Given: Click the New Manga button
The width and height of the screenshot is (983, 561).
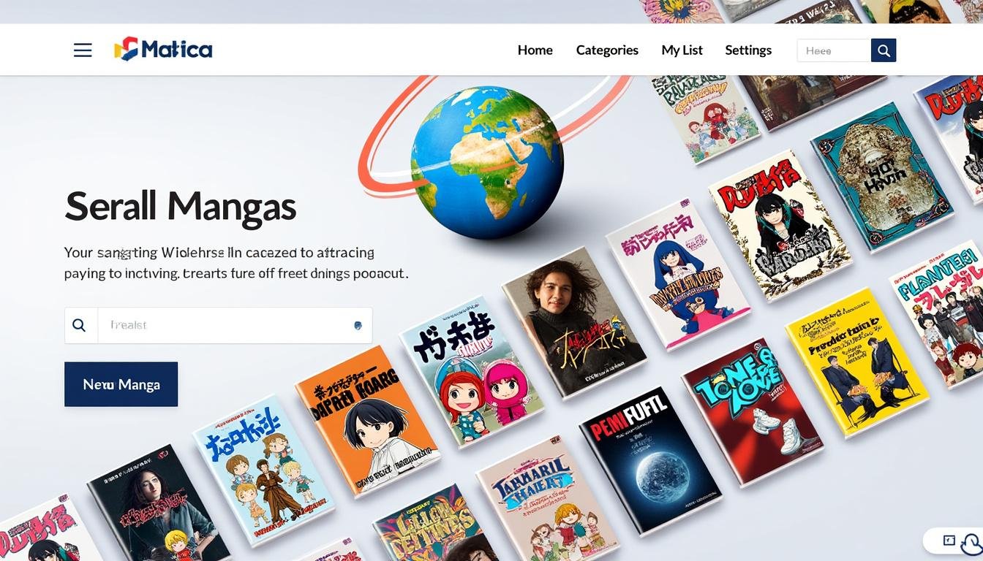Looking at the screenshot, I should (x=121, y=384).
